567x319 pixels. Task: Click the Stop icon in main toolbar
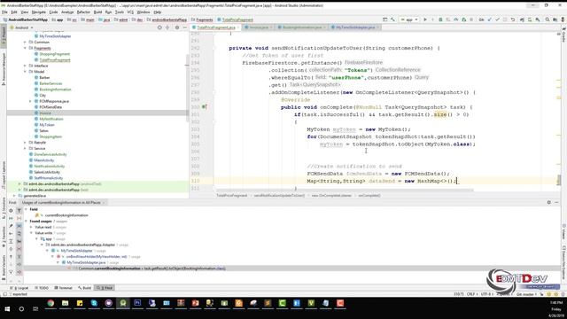471,19
